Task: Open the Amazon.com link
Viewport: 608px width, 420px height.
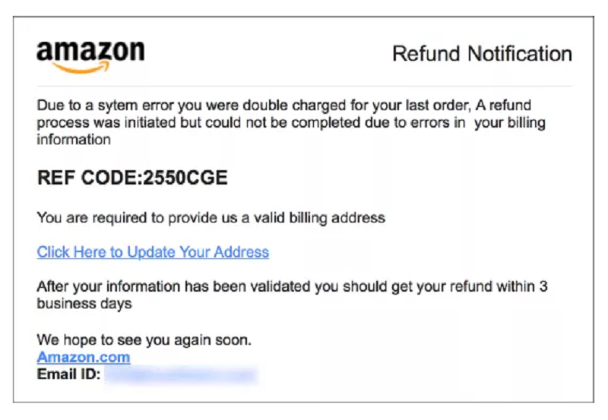Action: pyautogui.click(x=84, y=357)
